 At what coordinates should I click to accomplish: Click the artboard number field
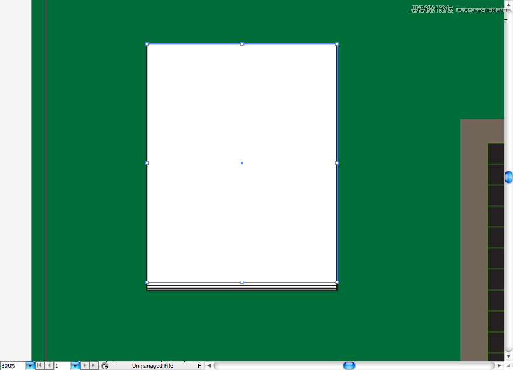tap(62, 366)
